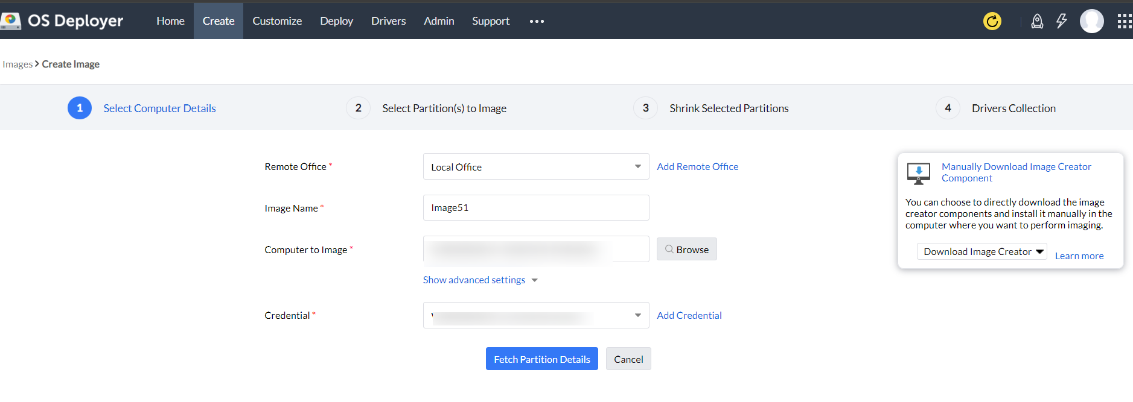
Task: Open the Credential dropdown
Action: (x=535, y=315)
